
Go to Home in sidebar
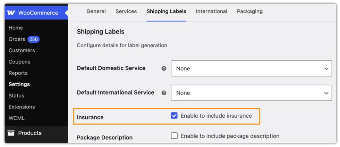pyautogui.click(x=16, y=28)
